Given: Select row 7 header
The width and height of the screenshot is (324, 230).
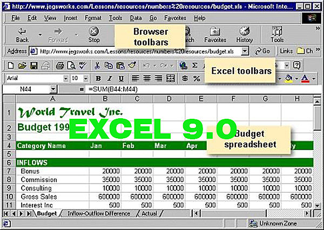Looking at the screenshot, I should point(9,171).
